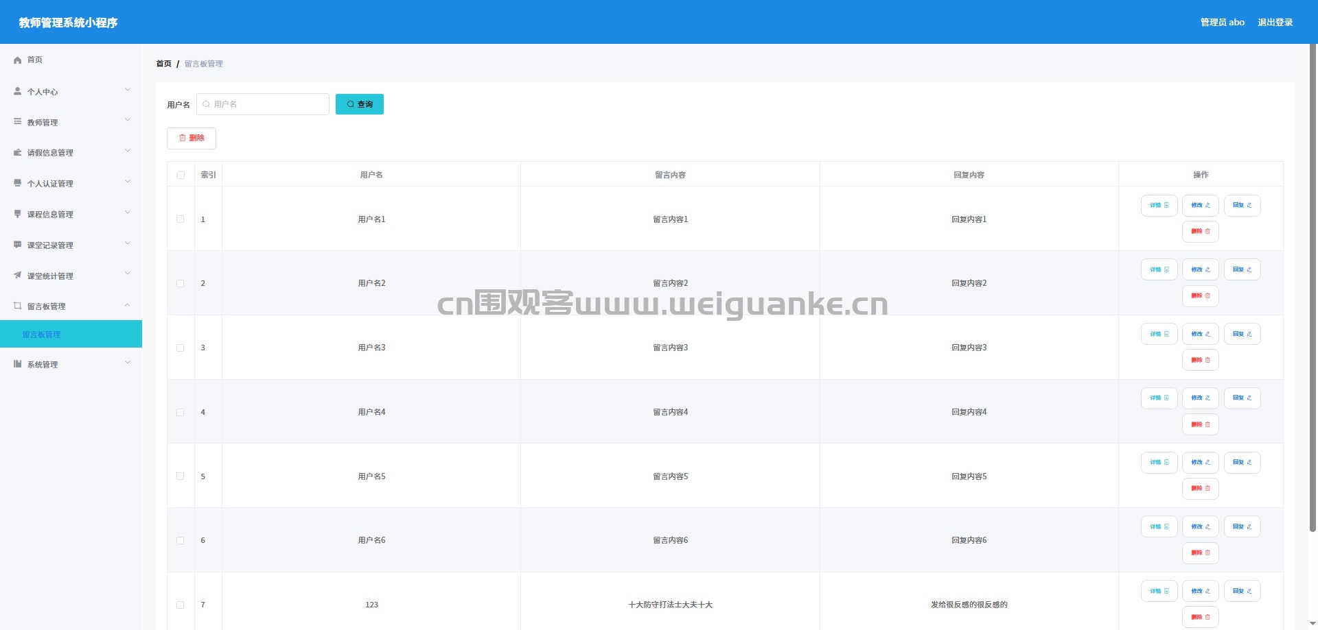Image resolution: width=1318 pixels, height=630 pixels.
Task: Expand 课堂统计管理 submenu arrow
Action: [128, 274]
